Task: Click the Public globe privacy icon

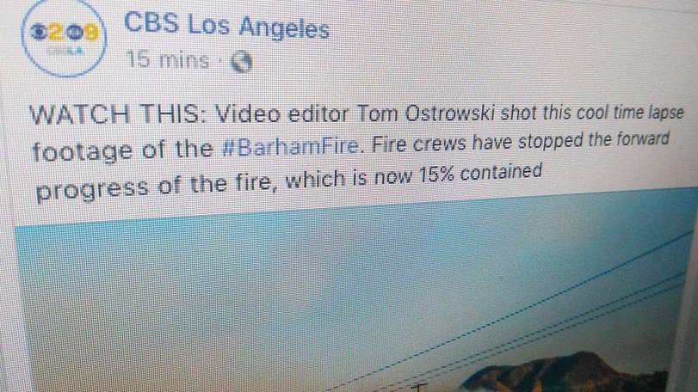Action: tap(241, 62)
